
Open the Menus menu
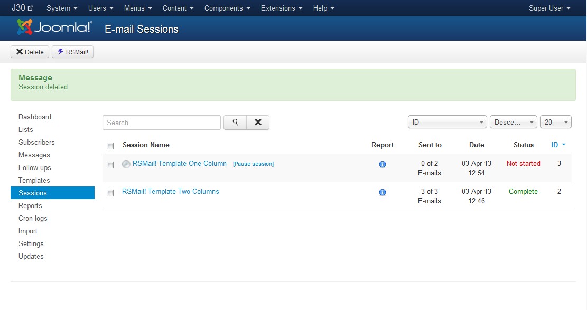click(x=138, y=8)
